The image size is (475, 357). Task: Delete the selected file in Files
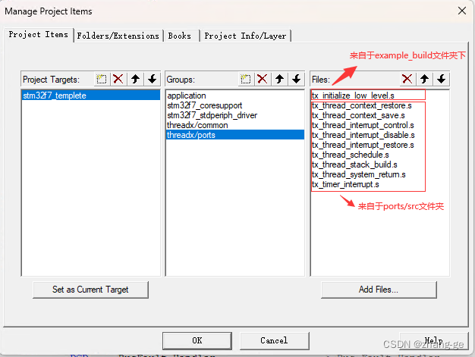point(407,80)
